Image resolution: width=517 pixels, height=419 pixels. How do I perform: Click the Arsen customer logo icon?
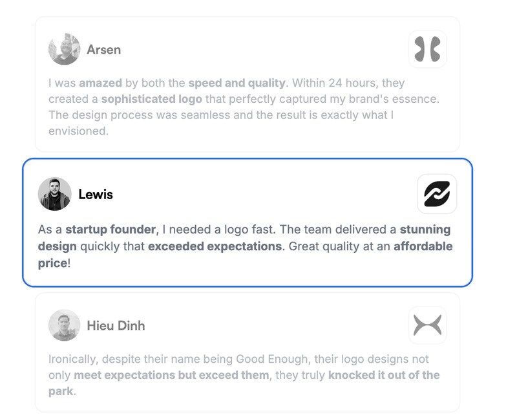click(x=427, y=49)
